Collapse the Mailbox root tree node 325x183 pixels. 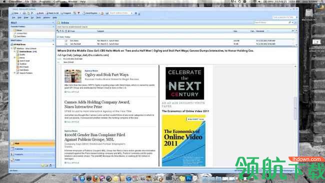click(12, 48)
